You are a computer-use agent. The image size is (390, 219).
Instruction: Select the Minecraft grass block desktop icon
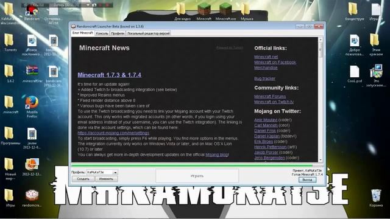coord(204,12)
